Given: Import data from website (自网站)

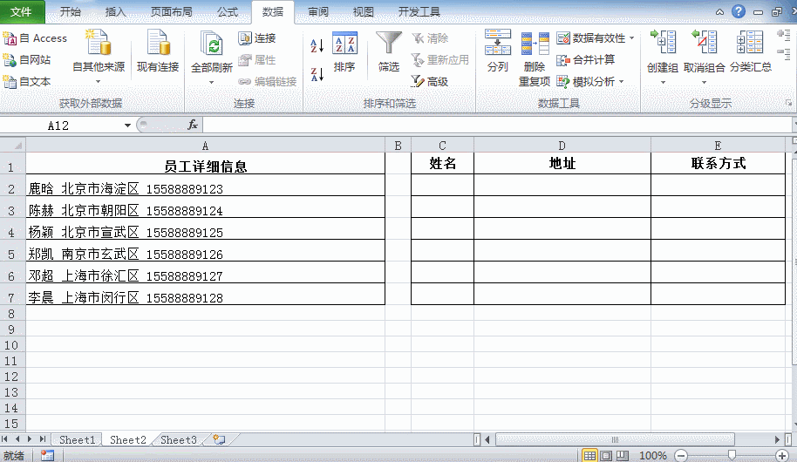Looking at the screenshot, I should click(x=27, y=60).
